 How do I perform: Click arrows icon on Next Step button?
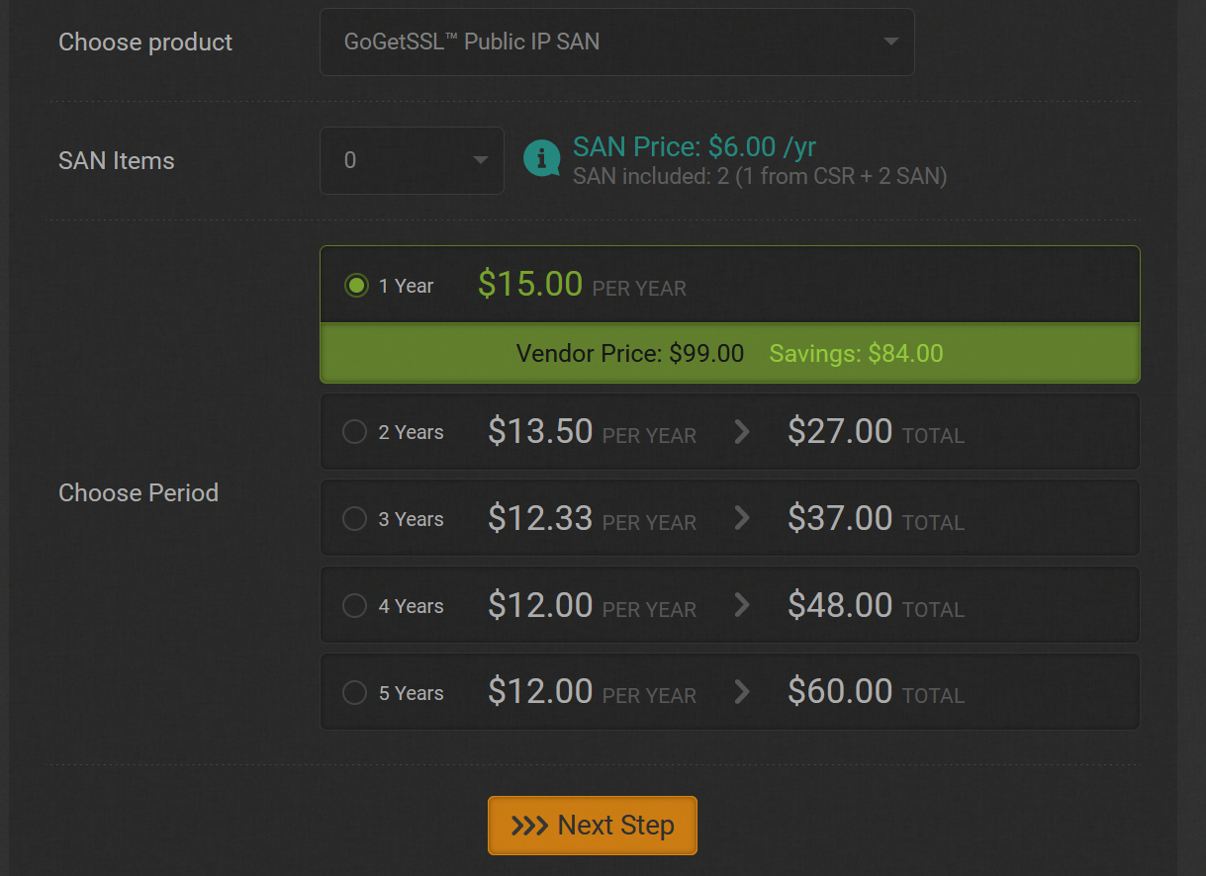point(529,826)
